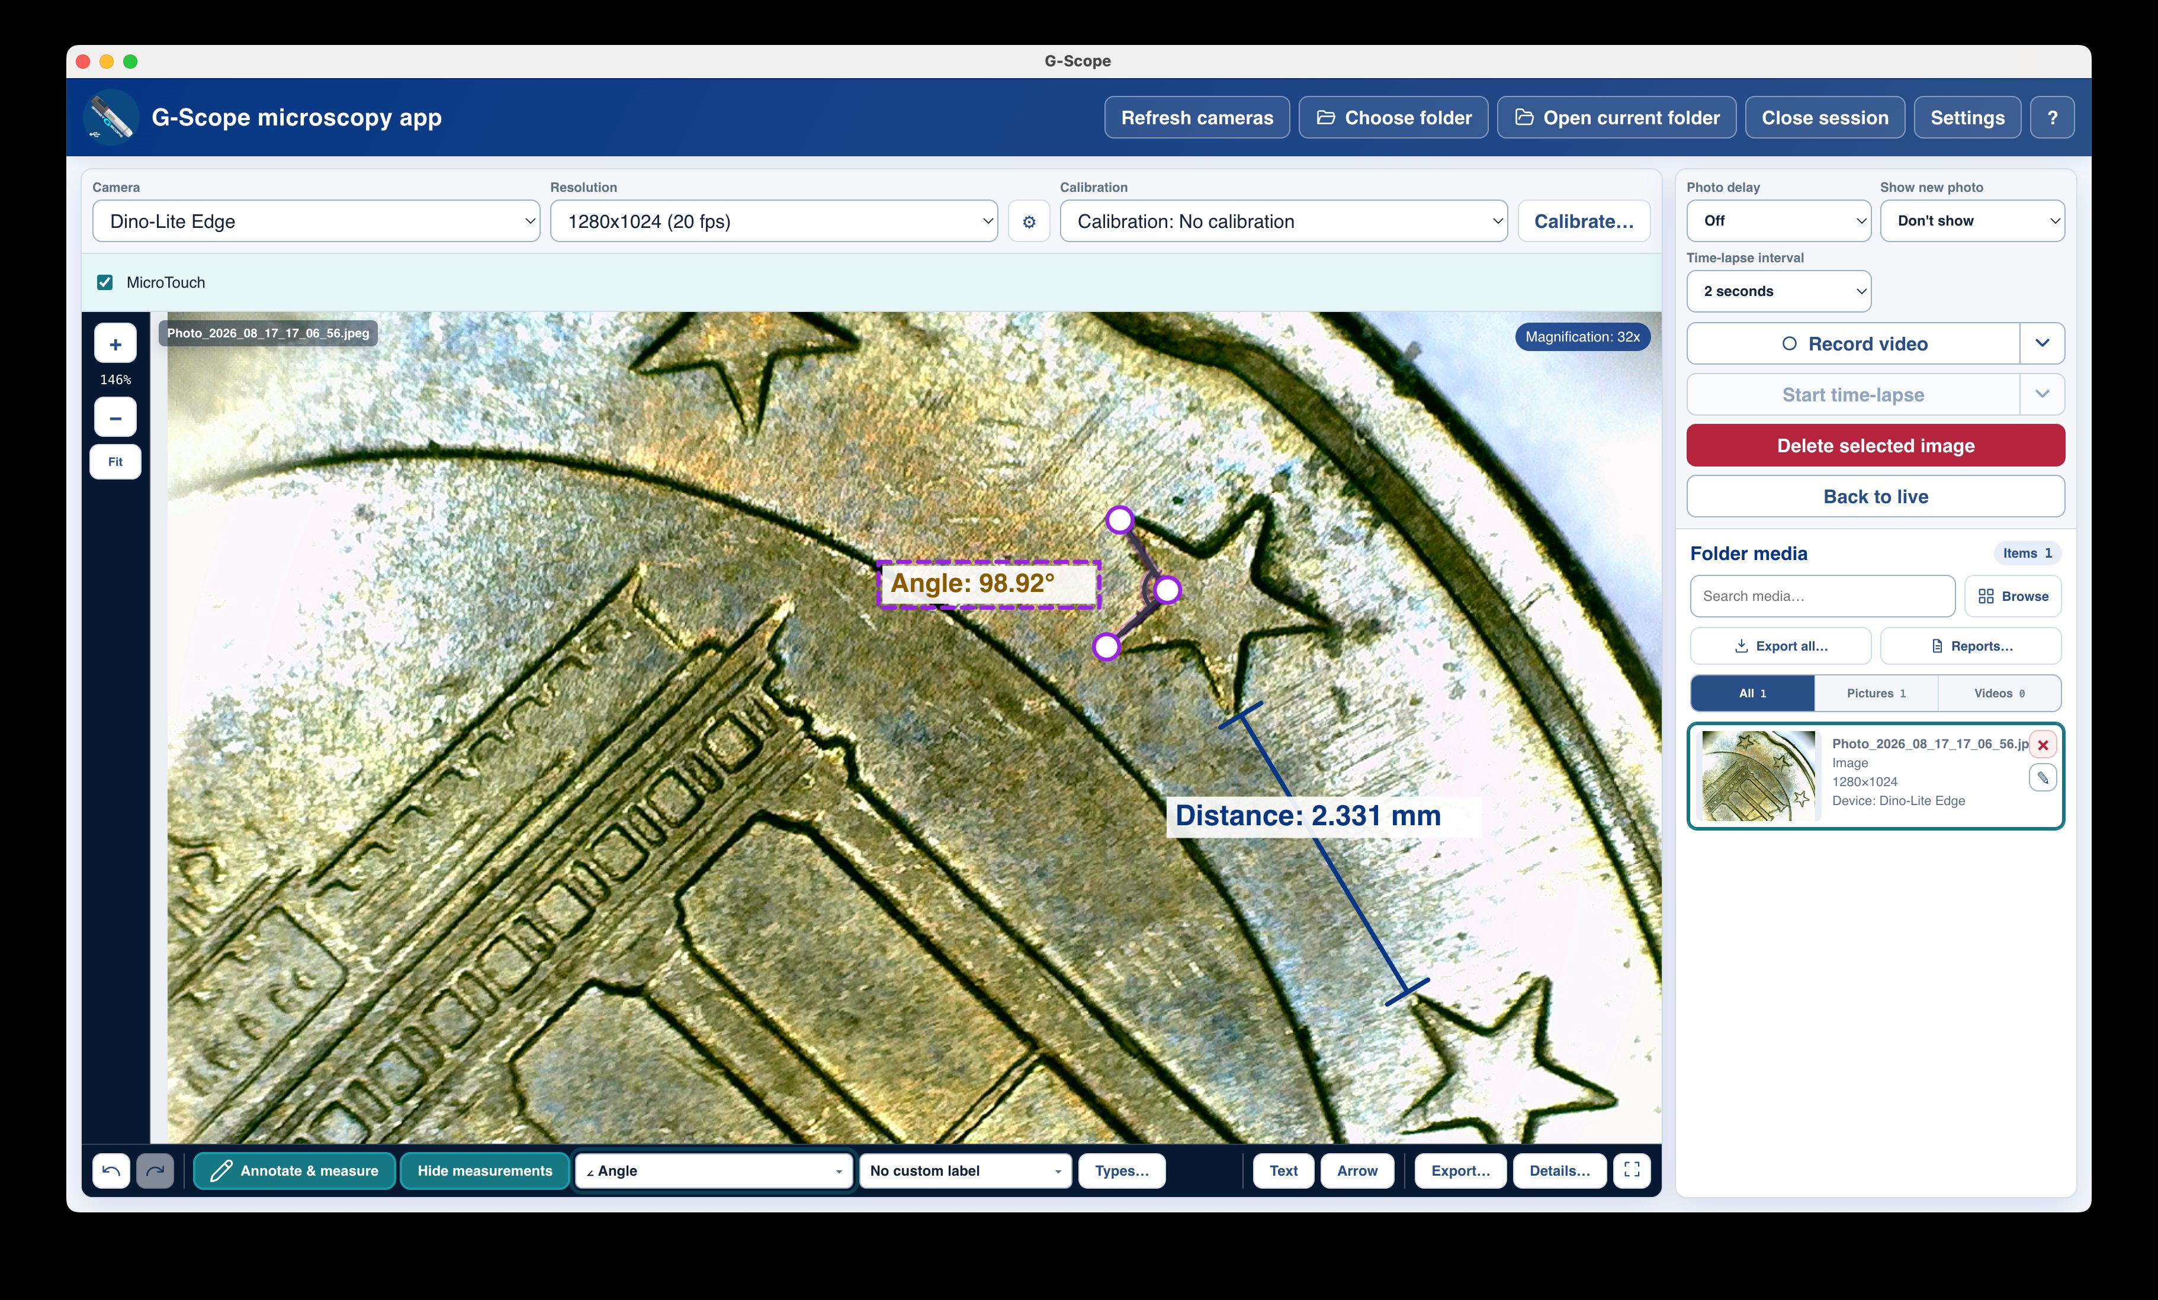Select the Angle: 98.92° label

pyautogui.click(x=989, y=584)
